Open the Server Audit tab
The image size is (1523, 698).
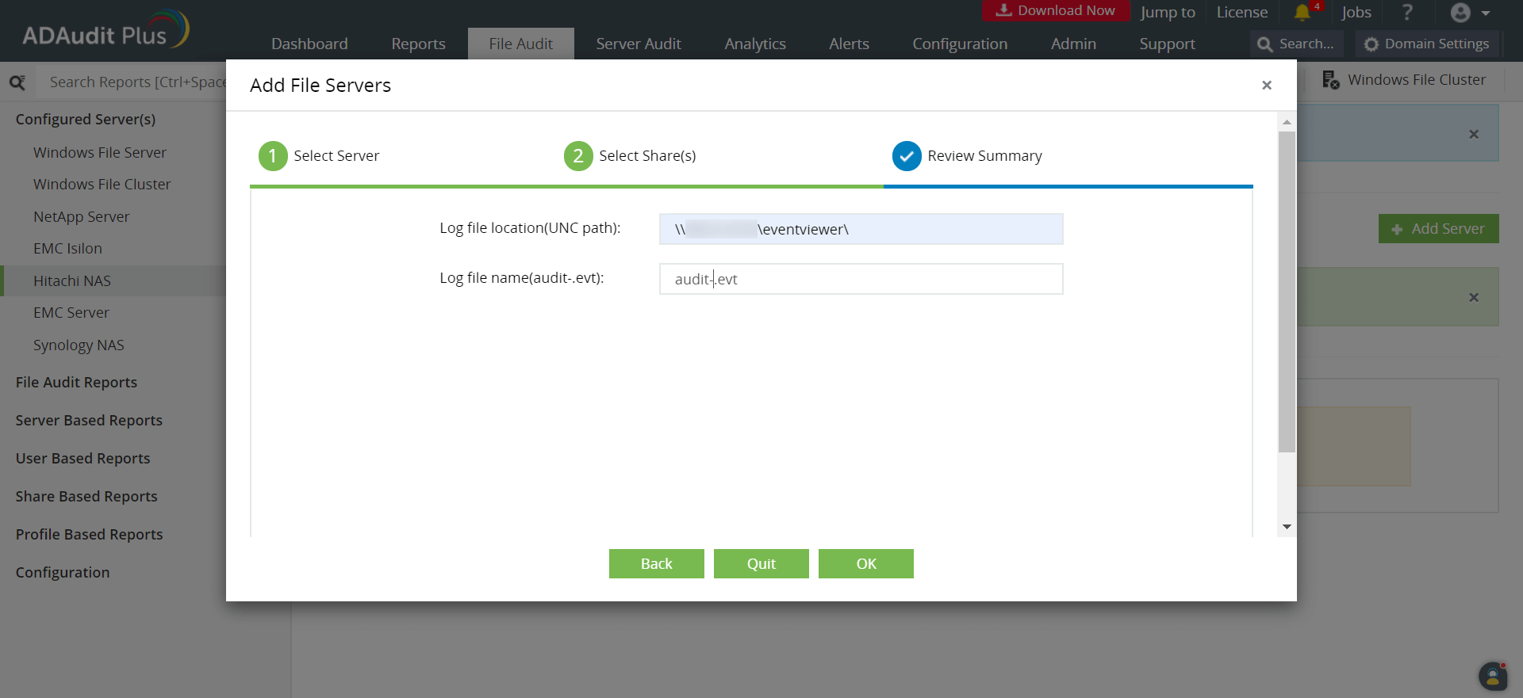coord(638,44)
